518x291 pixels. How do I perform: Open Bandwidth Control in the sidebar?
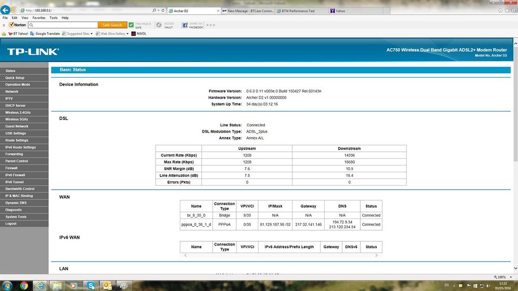pyautogui.click(x=24, y=189)
